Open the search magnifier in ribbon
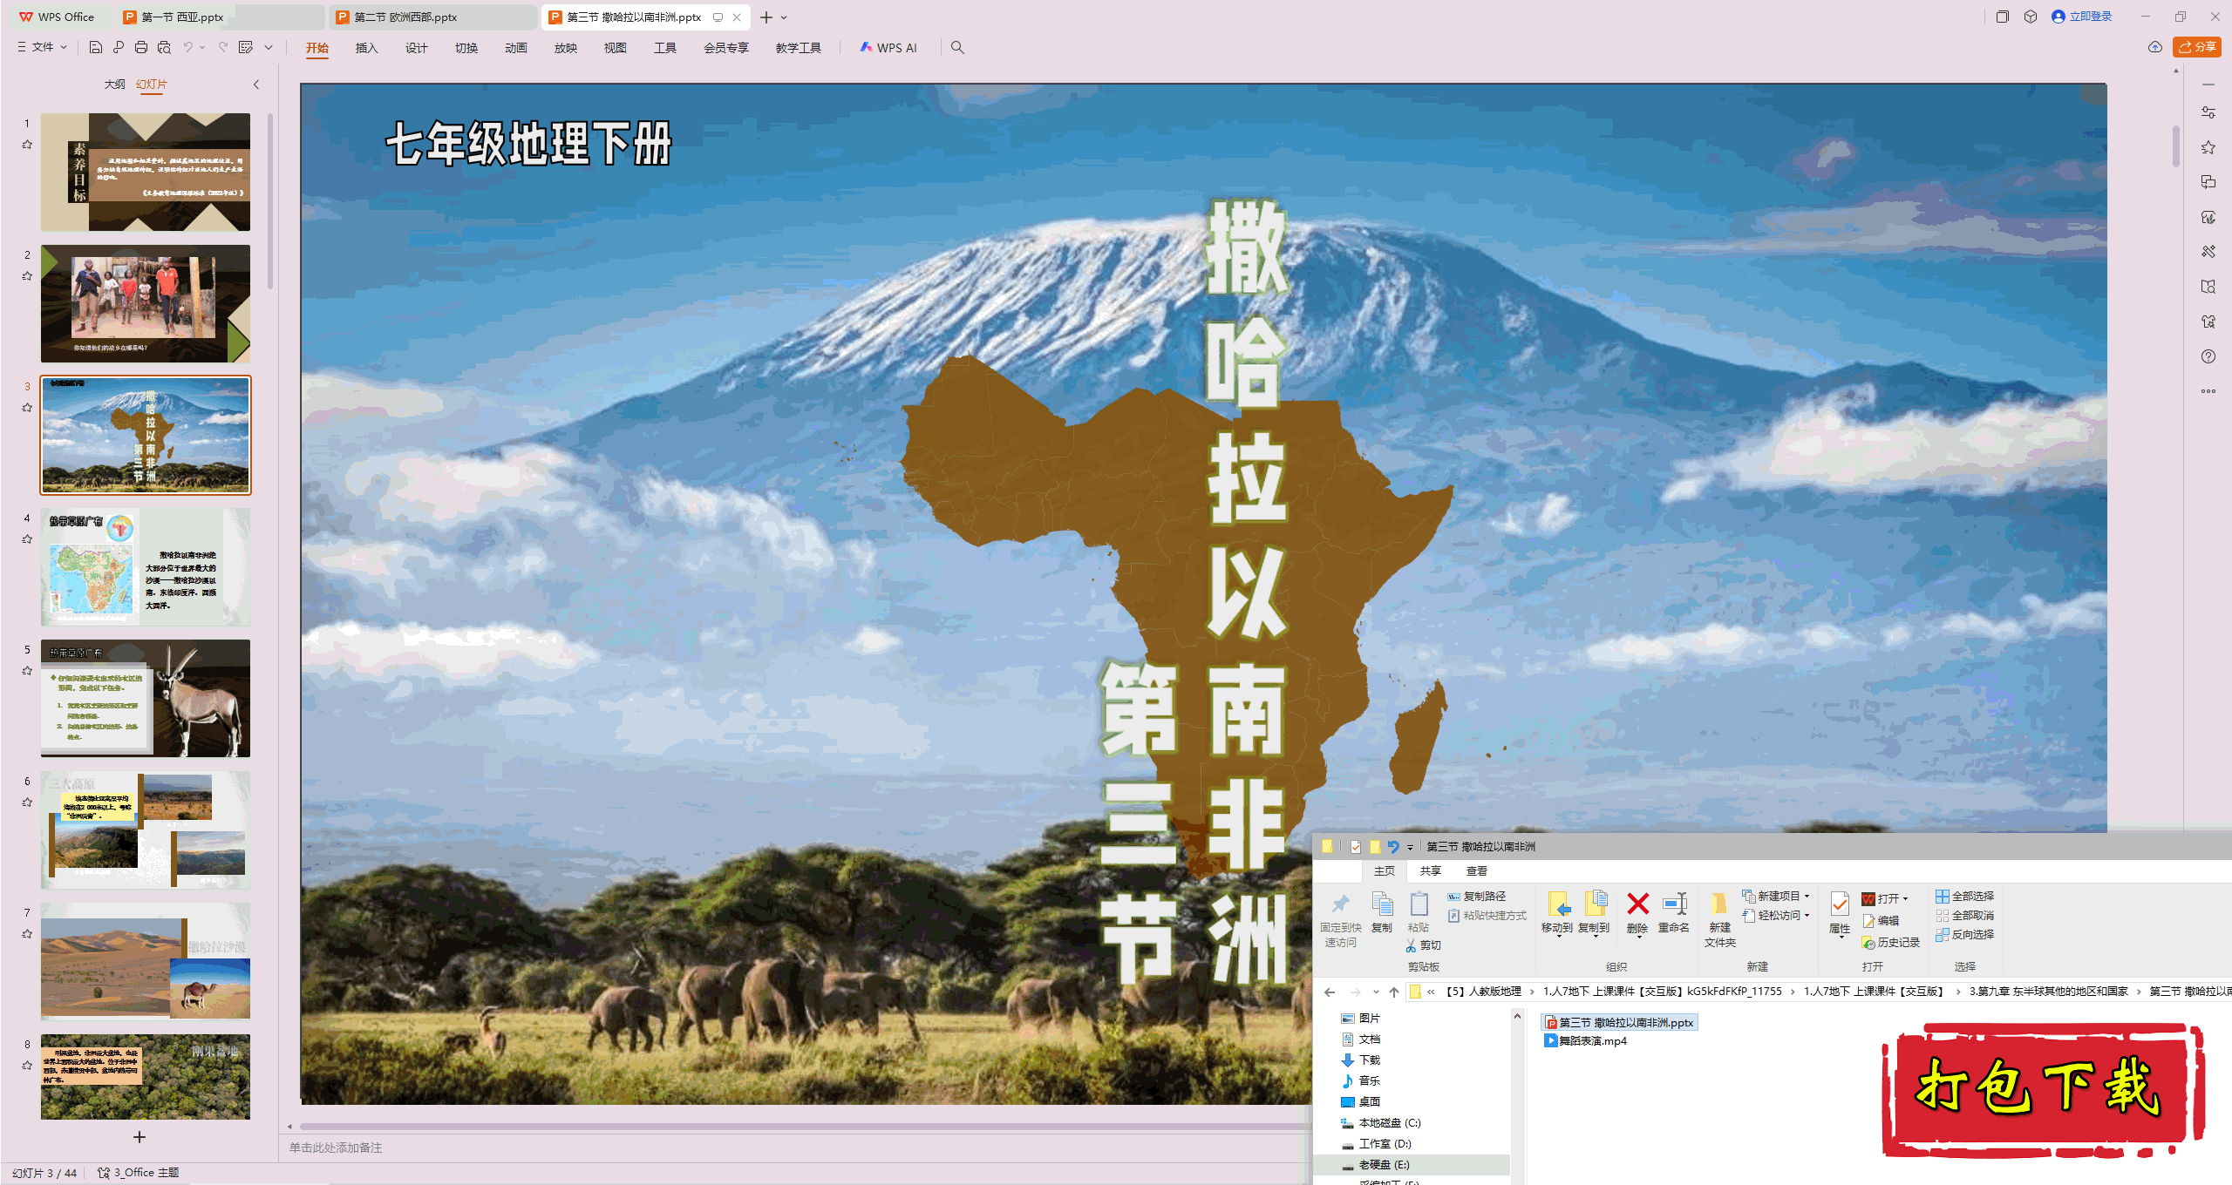 pos(957,47)
